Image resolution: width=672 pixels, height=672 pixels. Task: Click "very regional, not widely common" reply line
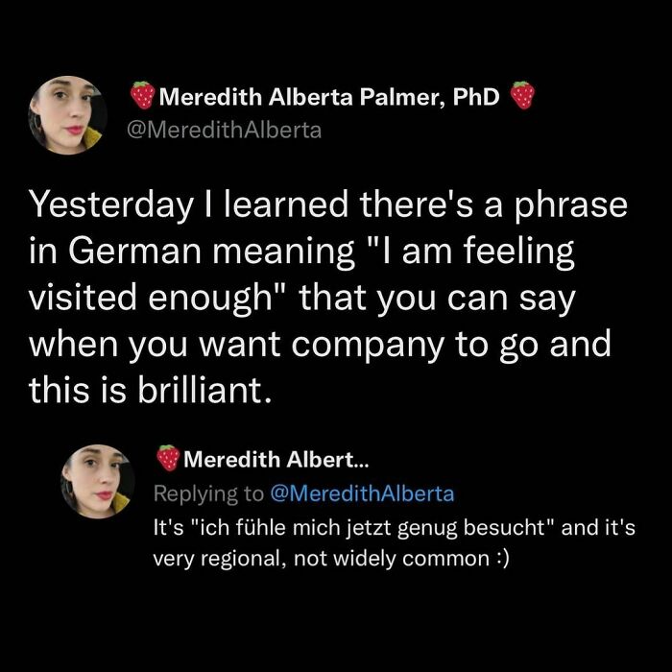[317, 559]
